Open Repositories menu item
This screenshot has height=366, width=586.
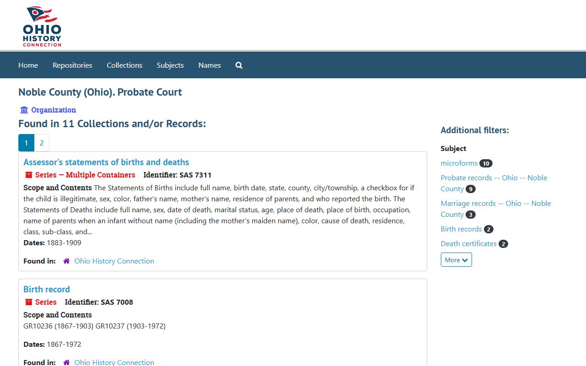click(72, 65)
